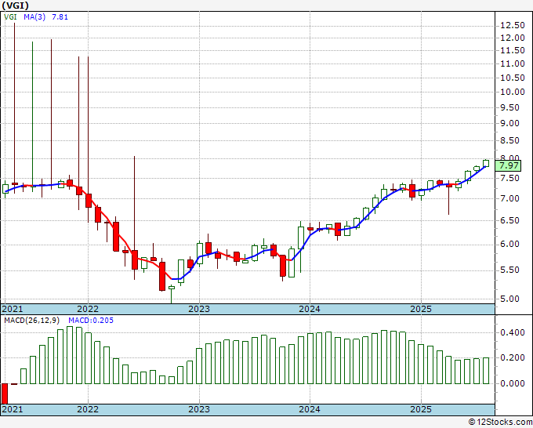Click 2025 on the MACD panel time axis
533x428 pixels.
pyautogui.click(x=421, y=409)
